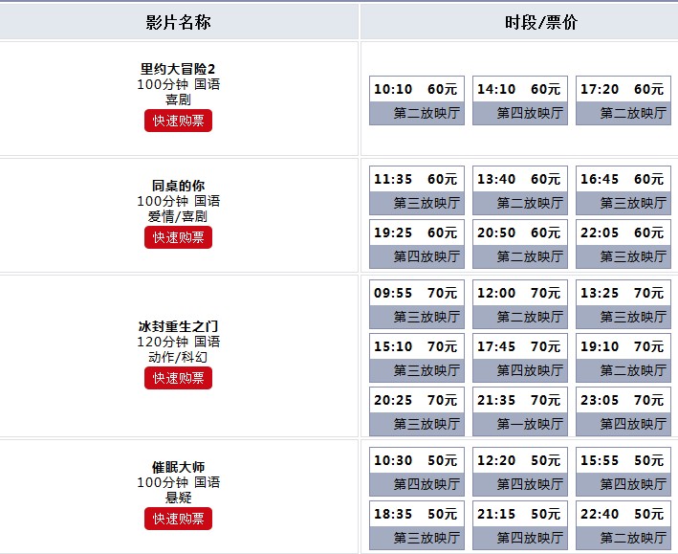Open the 冰封重生之门 movie title
The image size is (678, 554).
click(178, 326)
